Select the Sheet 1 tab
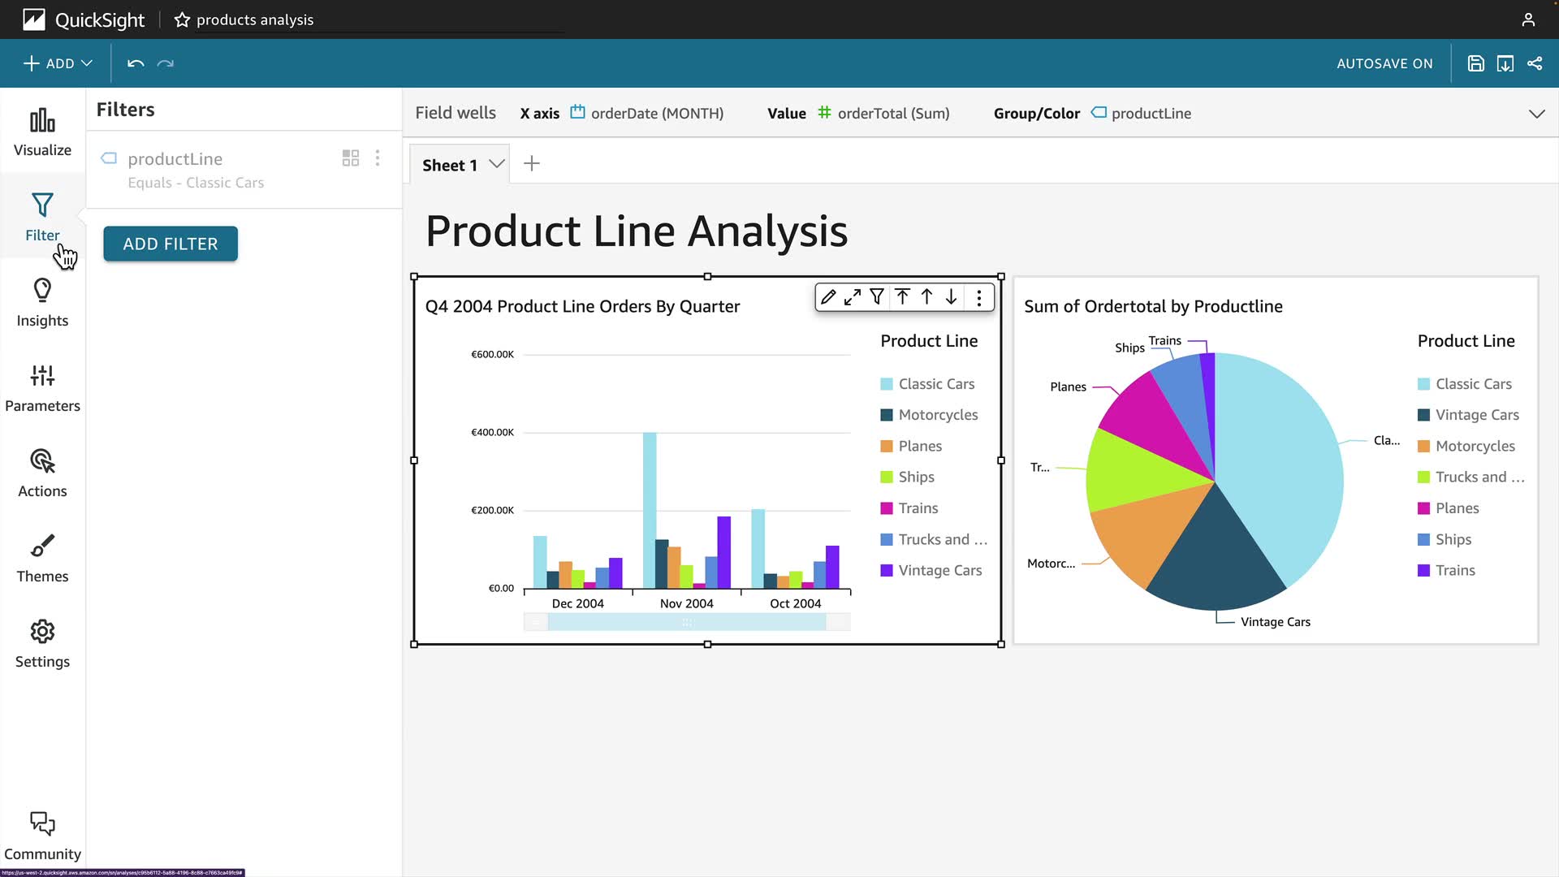The height and width of the screenshot is (877, 1559). click(449, 165)
